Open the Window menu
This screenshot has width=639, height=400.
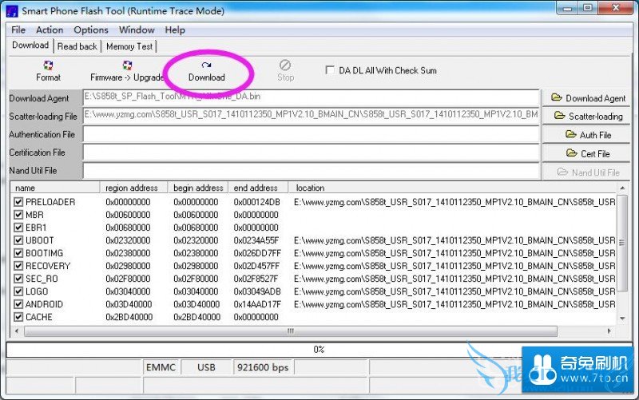click(x=137, y=30)
